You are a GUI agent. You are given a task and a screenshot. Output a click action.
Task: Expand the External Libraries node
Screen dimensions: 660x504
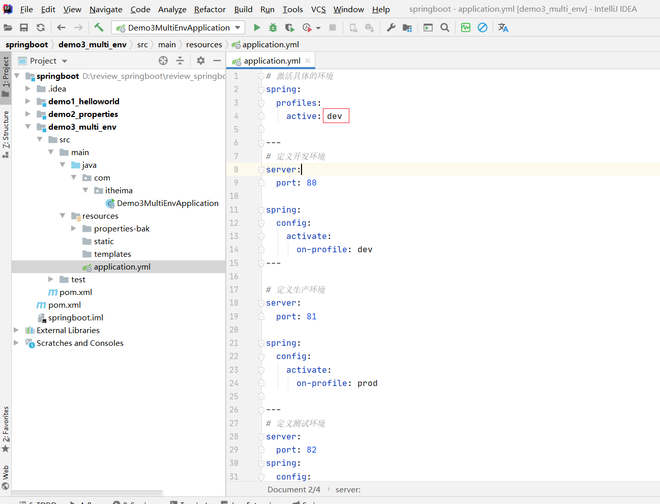click(16, 330)
